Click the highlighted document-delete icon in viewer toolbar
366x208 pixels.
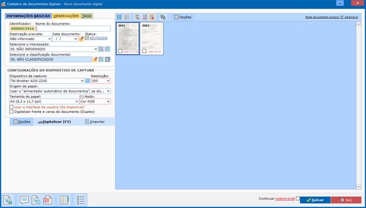[x=152, y=17]
